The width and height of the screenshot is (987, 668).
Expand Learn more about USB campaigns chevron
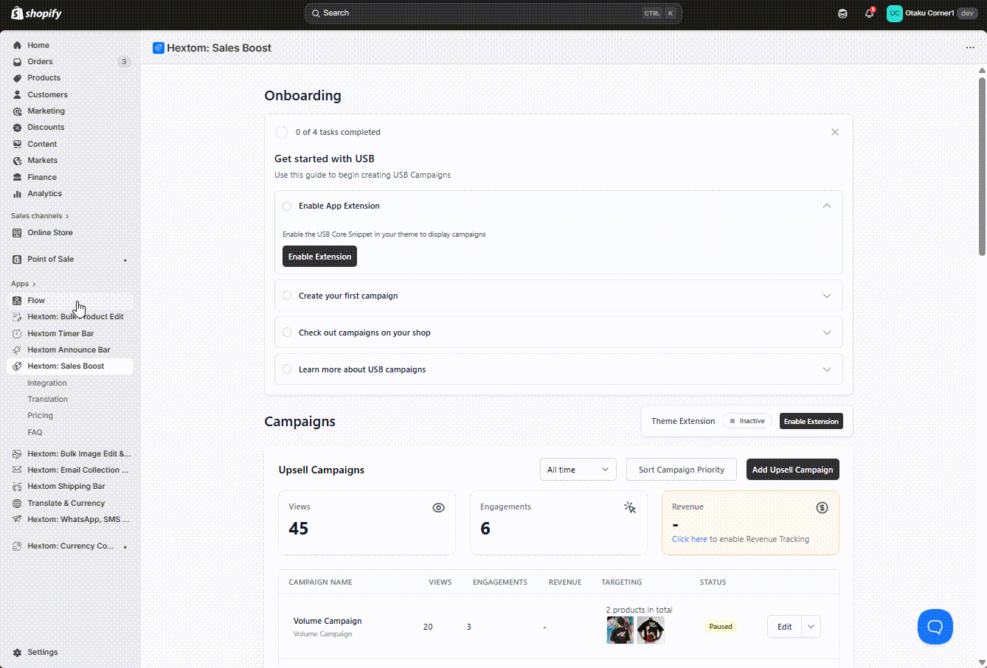pos(827,369)
